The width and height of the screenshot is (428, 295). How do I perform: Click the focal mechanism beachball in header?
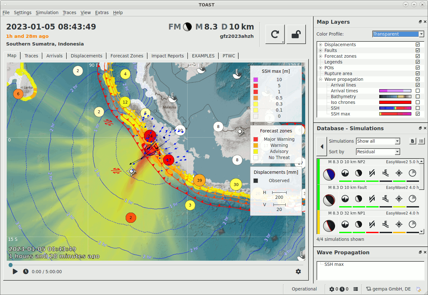coord(188,27)
